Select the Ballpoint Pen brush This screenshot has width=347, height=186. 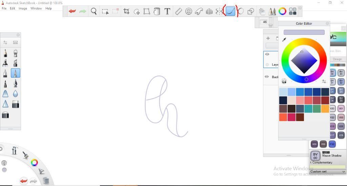pos(5,73)
